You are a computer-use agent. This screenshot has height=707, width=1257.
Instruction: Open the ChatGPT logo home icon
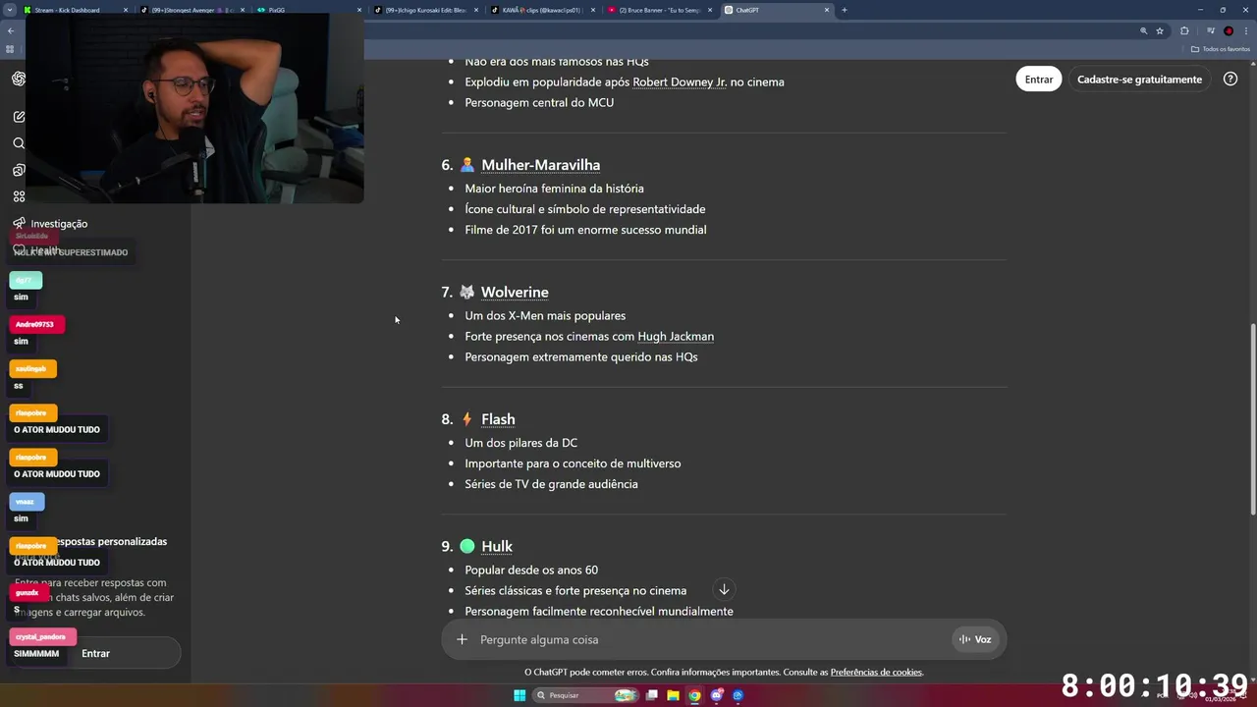click(x=19, y=79)
